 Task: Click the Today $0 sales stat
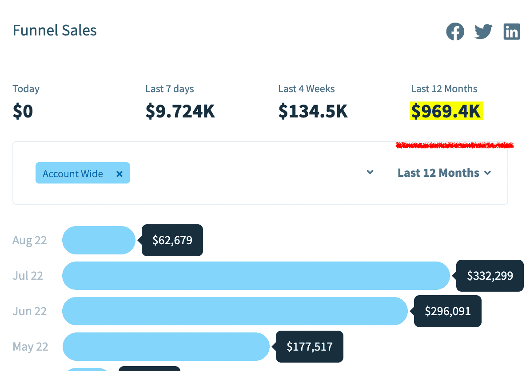coord(23,111)
